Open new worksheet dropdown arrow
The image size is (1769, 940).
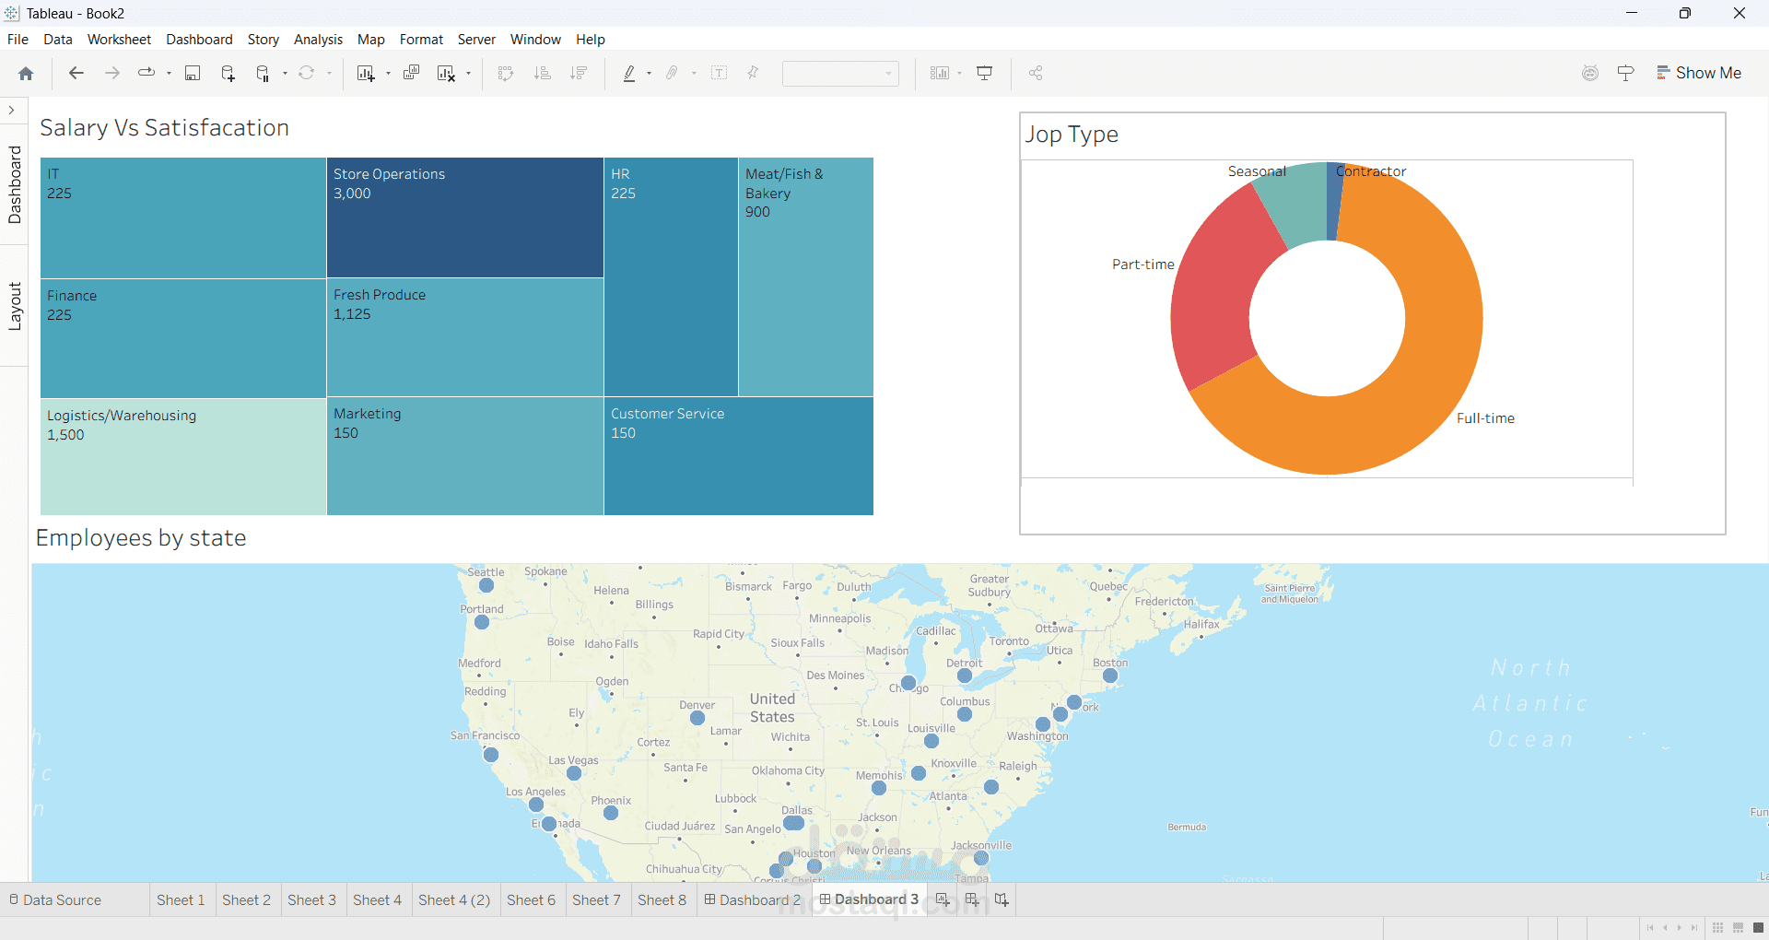[388, 73]
